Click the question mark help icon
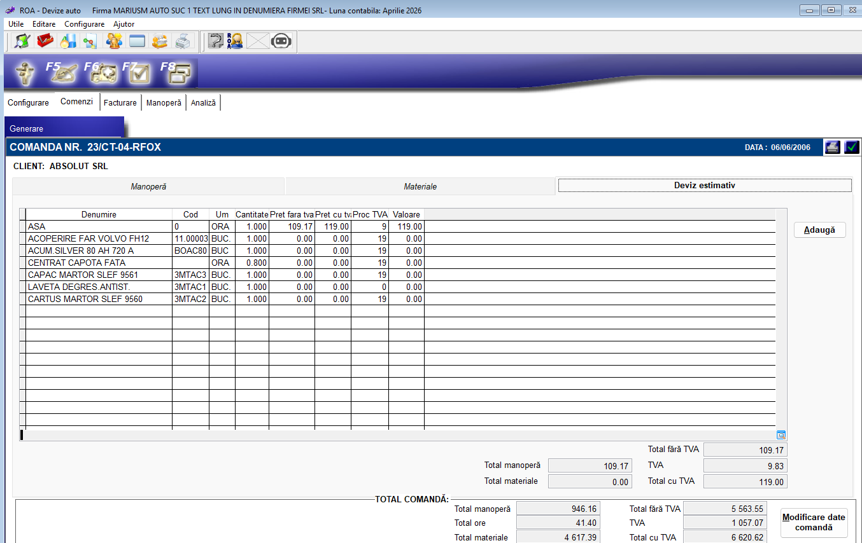 point(216,41)
